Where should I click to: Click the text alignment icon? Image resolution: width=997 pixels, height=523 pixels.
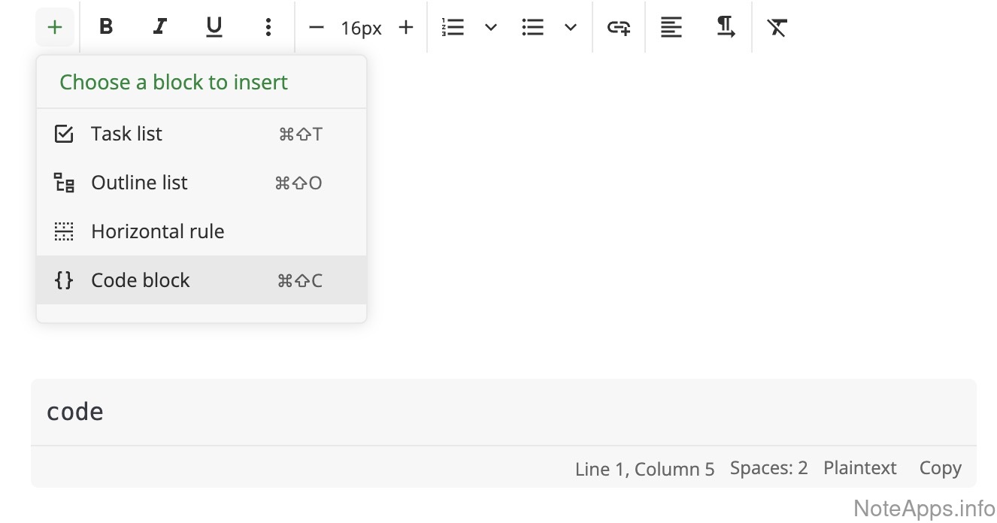click(671, 28)
